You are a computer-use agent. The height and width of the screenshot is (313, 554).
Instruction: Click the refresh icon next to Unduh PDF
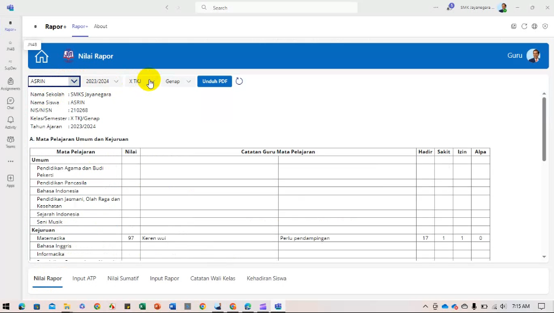coord(239,81)
